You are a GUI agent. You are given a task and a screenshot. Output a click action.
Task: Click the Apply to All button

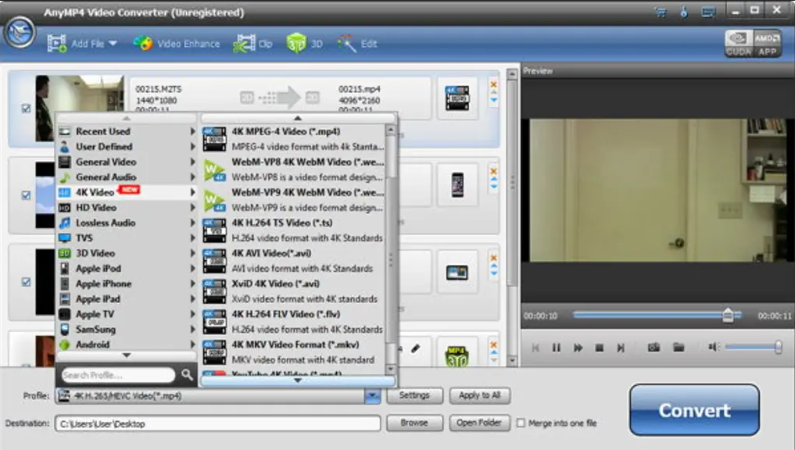tap(480, 395)
